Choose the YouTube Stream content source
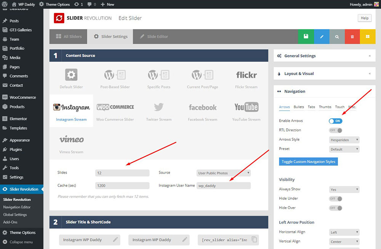 pyautogui.click(x=246, y=110)
